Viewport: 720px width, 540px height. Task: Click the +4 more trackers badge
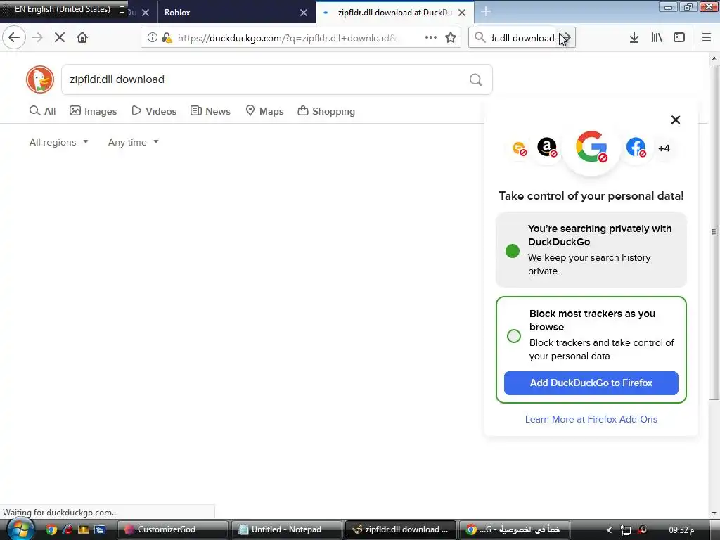[x=664, y=148]
